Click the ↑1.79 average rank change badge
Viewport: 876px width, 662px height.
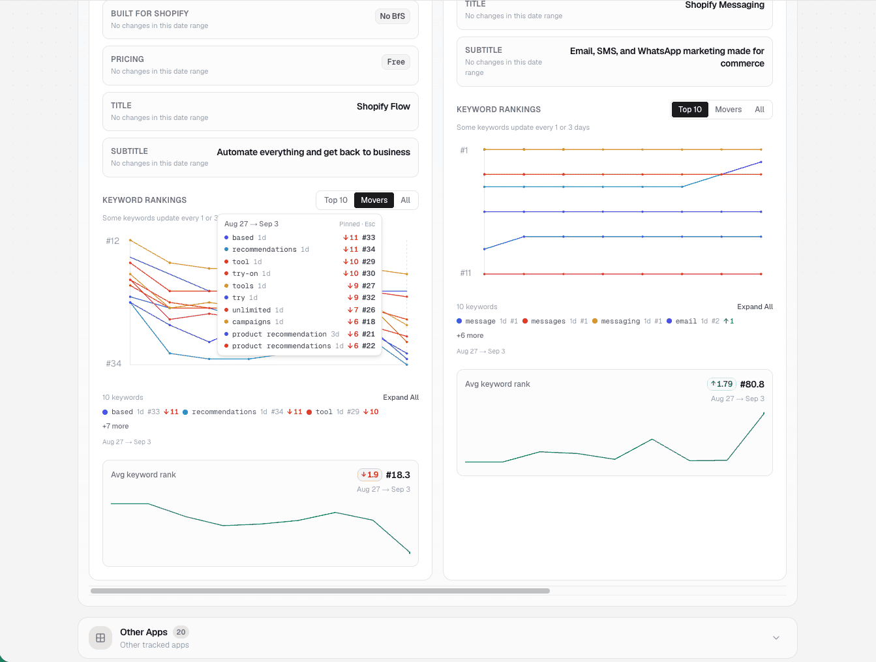click(x=721, y=384)
